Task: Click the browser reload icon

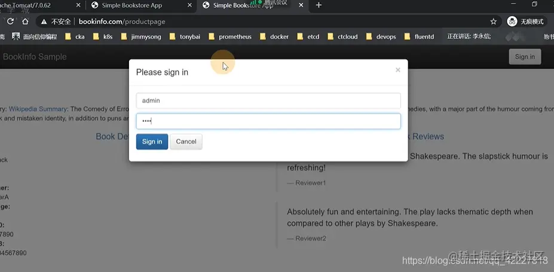Action: tap(10, 22)
